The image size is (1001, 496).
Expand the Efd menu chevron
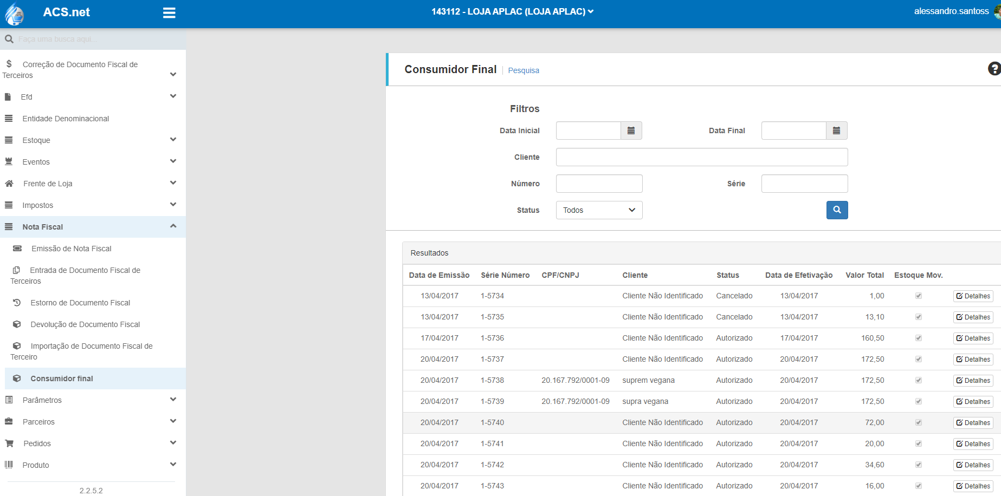[173, 96]
